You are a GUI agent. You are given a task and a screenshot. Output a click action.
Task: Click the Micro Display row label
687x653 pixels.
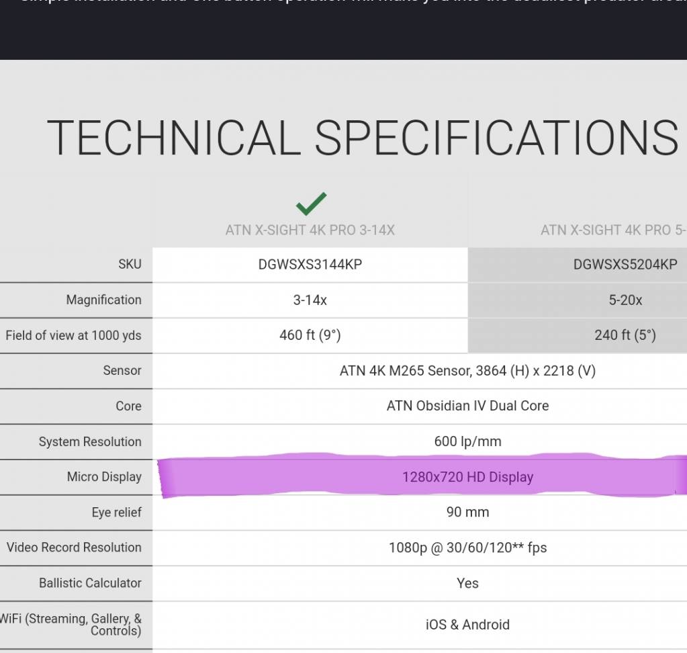pos(104,476)
